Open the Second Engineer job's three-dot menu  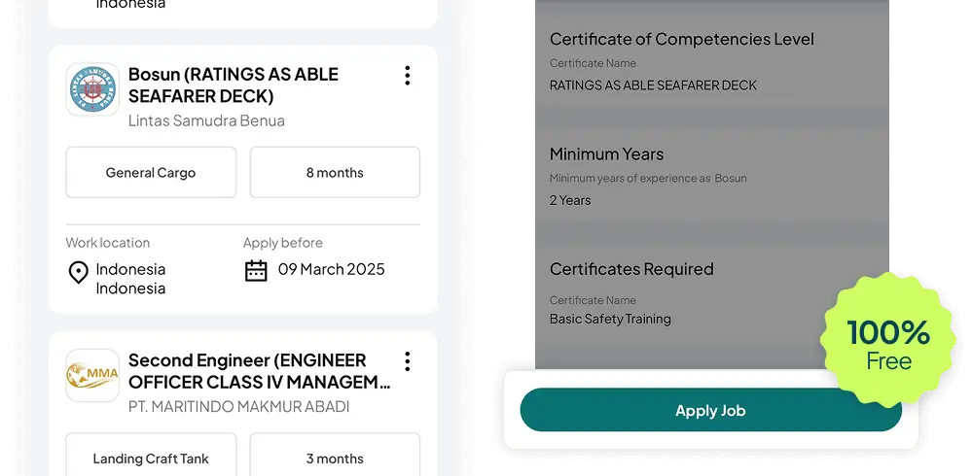click(407, 361)
